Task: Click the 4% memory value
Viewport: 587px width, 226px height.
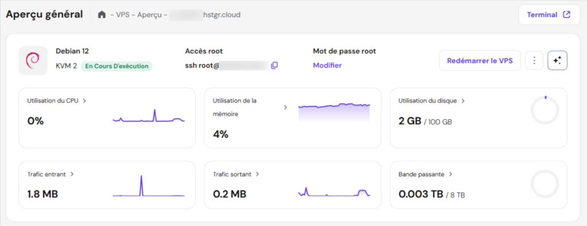Action: point(221,134)
